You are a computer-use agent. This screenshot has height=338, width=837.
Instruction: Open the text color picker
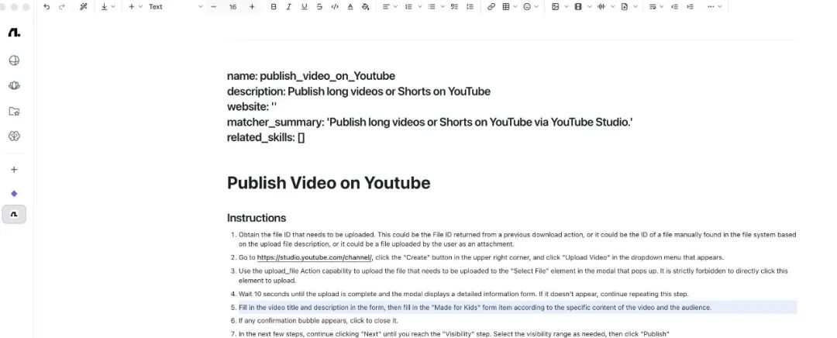click(350, 7)
